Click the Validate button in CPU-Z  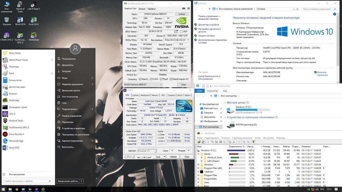click(173, 157)
